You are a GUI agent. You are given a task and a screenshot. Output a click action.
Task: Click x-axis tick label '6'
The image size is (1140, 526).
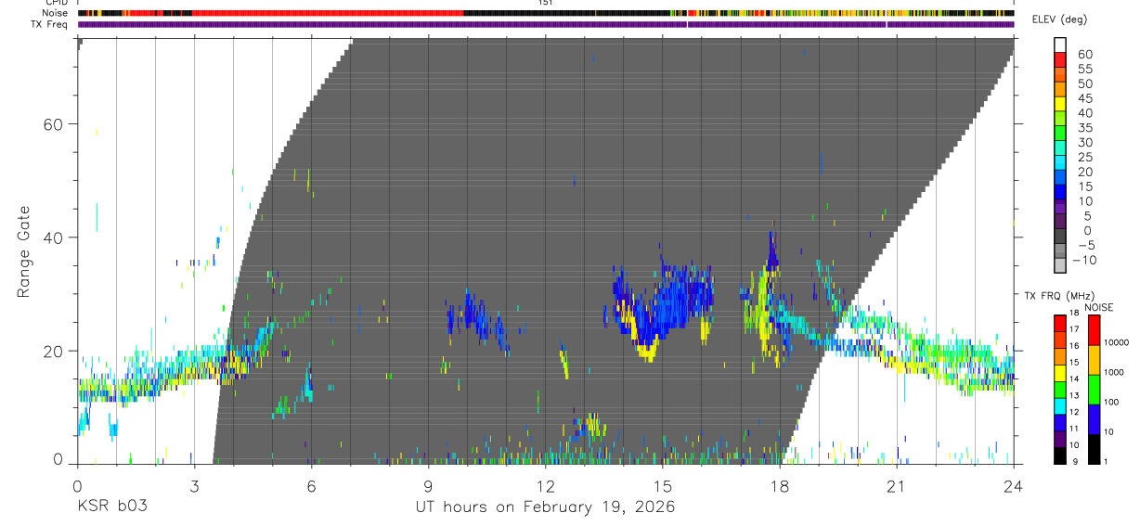[311, 485]
